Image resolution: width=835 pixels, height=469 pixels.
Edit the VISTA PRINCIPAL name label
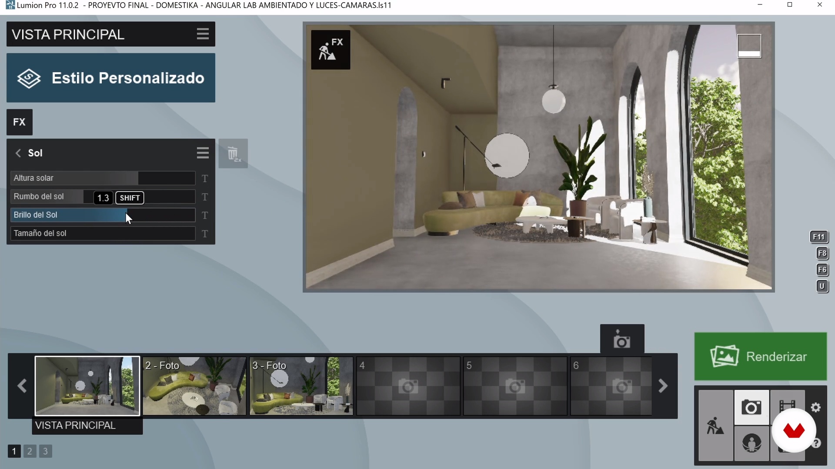coord(87,426)
